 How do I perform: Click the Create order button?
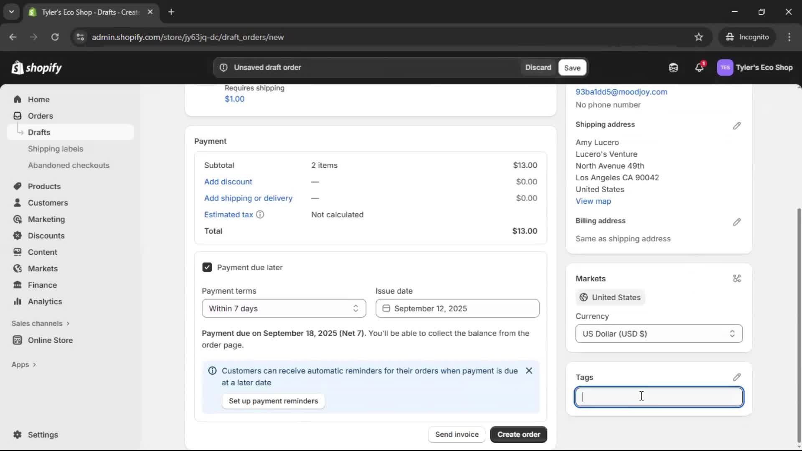[518, 434]
